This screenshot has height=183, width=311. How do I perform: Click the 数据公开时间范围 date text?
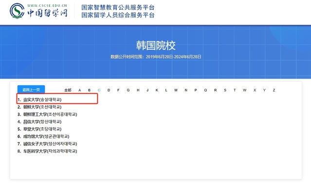point(156,57)
